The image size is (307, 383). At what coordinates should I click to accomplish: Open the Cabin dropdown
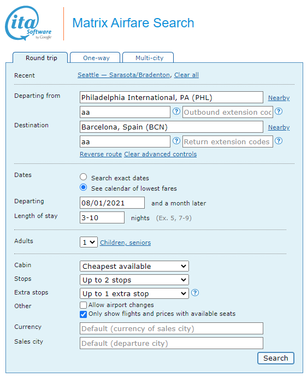[134, 266]
